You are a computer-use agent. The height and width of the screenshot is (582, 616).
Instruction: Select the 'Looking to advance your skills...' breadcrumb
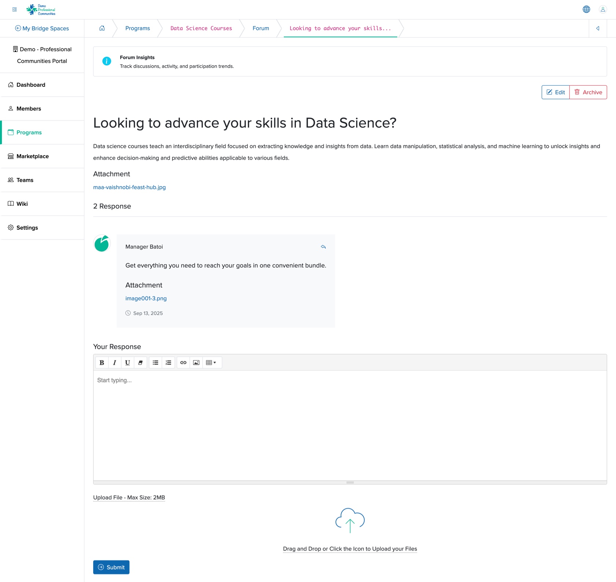[340, 28]
